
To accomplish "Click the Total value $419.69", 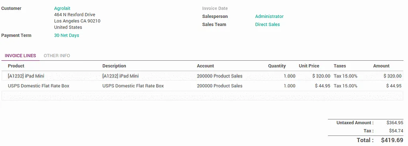I will point(392,140).
